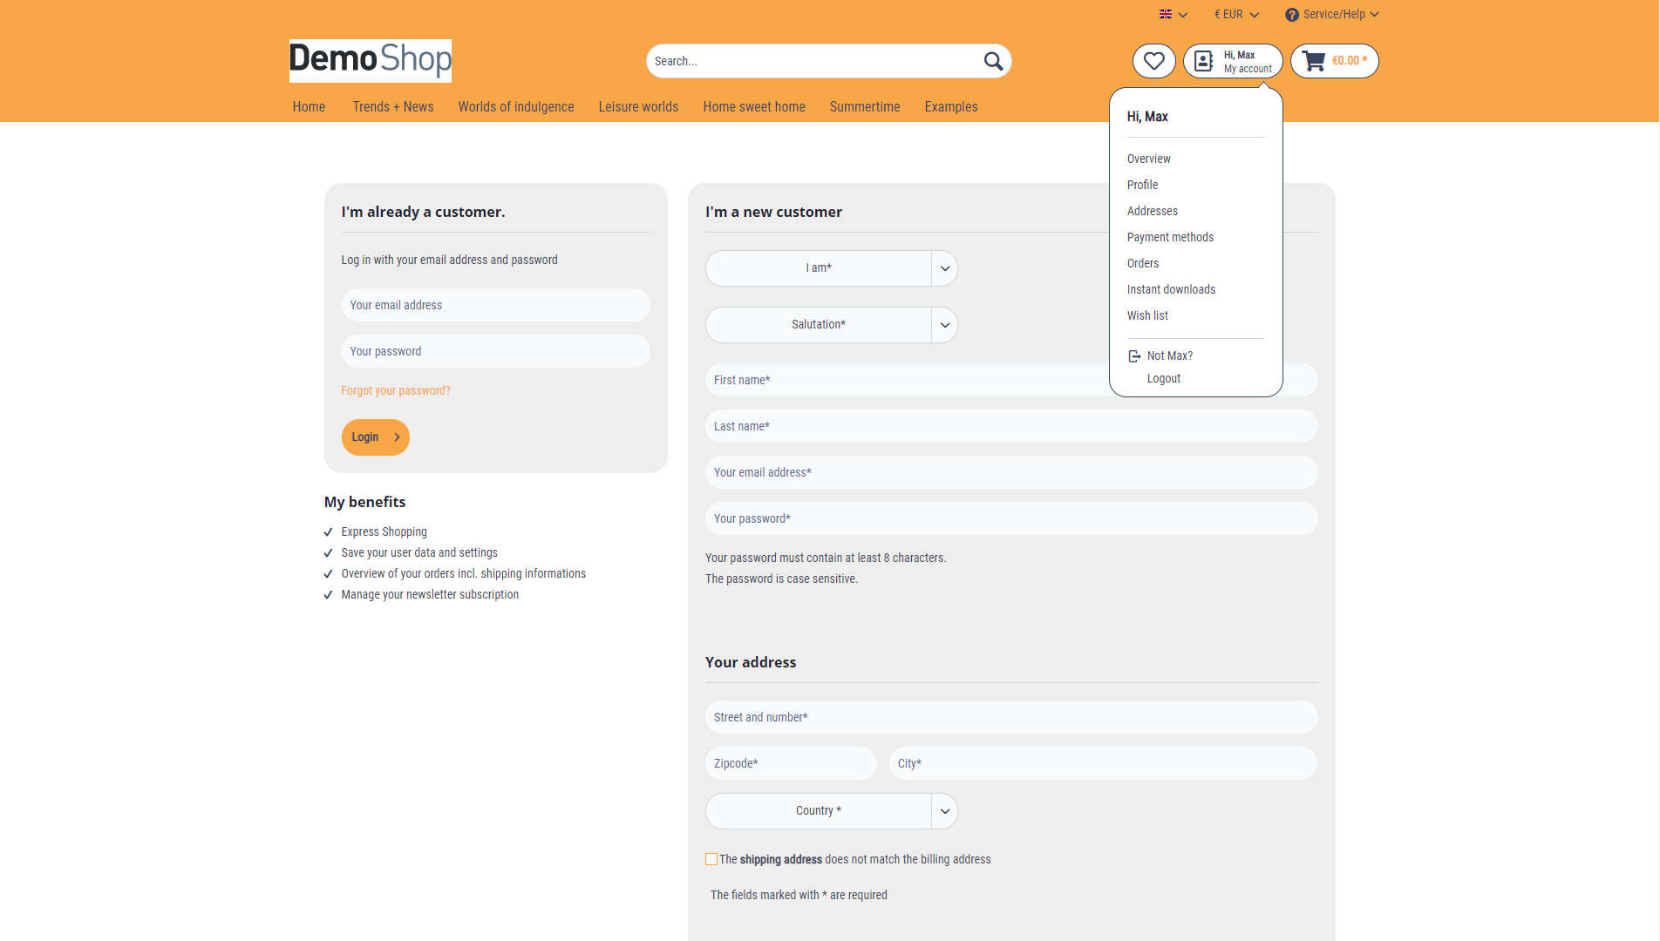Image resolution: width=1660 pixels, height=941 pixels.
Task: Click Forgot your password link
Action: point(396,390)
